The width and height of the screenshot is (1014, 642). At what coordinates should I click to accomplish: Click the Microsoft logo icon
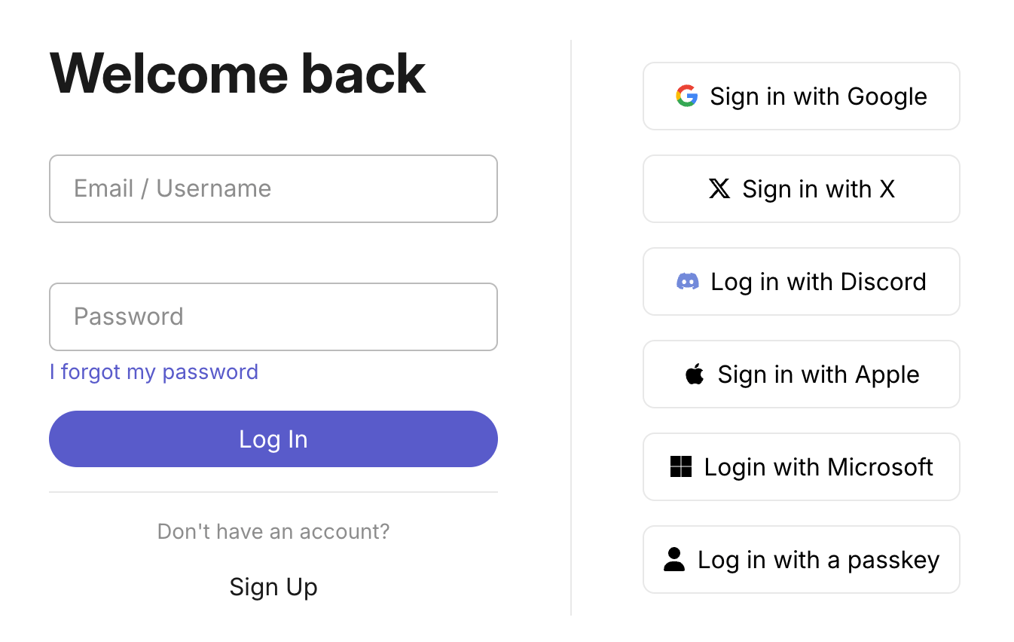[x=681, y=467]
